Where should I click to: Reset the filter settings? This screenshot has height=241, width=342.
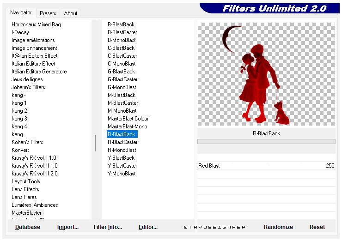tap(317, 227)
